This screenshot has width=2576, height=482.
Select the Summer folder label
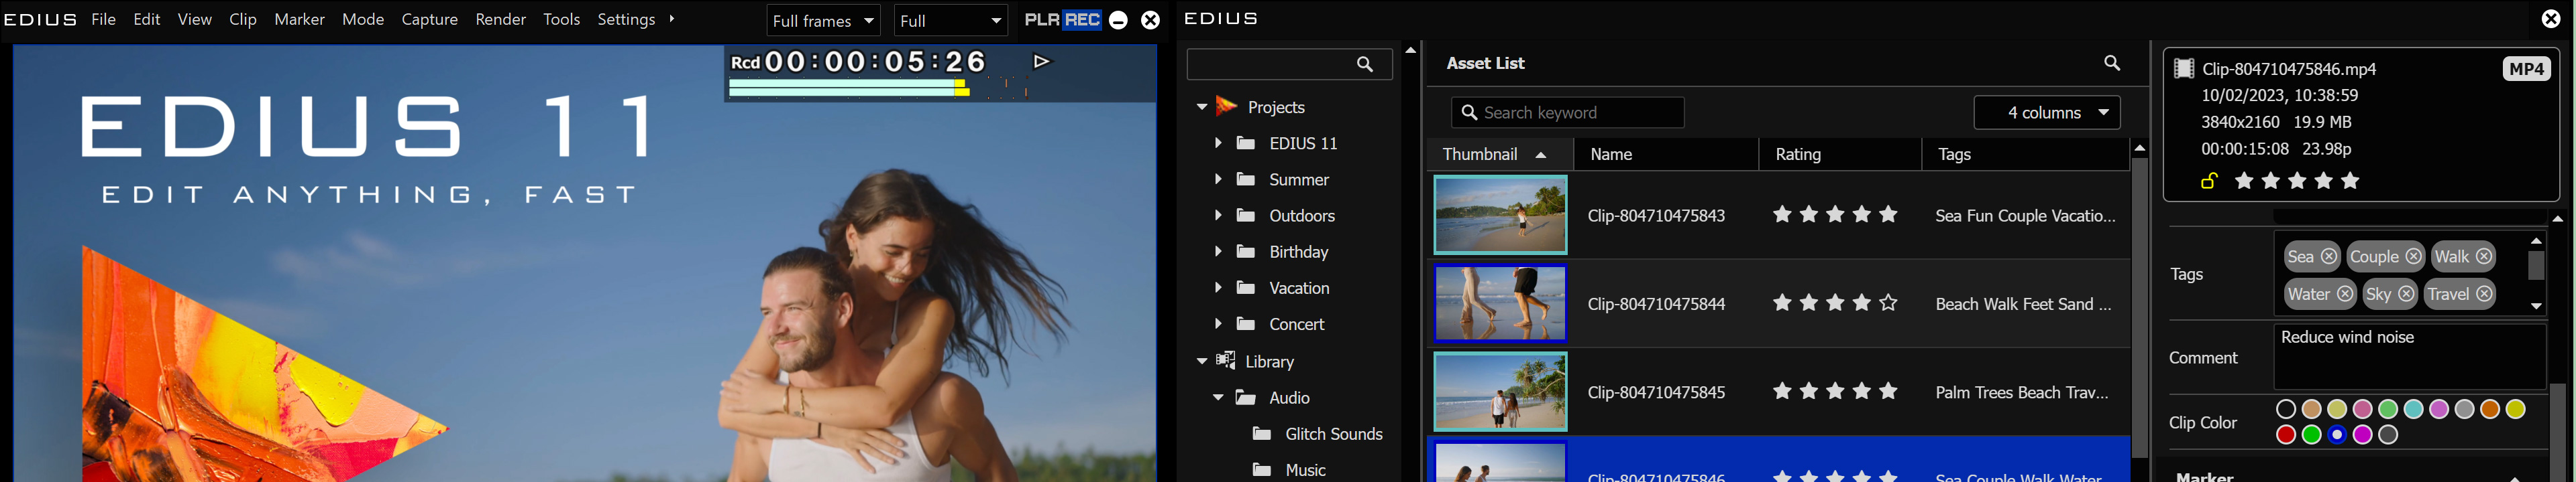(x=1299, y=179)
